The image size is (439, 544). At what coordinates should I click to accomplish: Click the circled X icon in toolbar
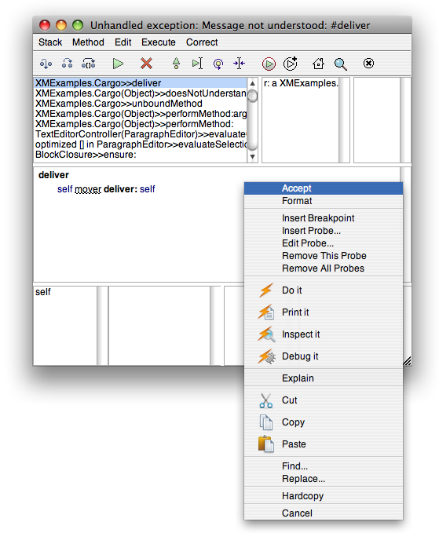pyautogui.click(x=368, y=64)
